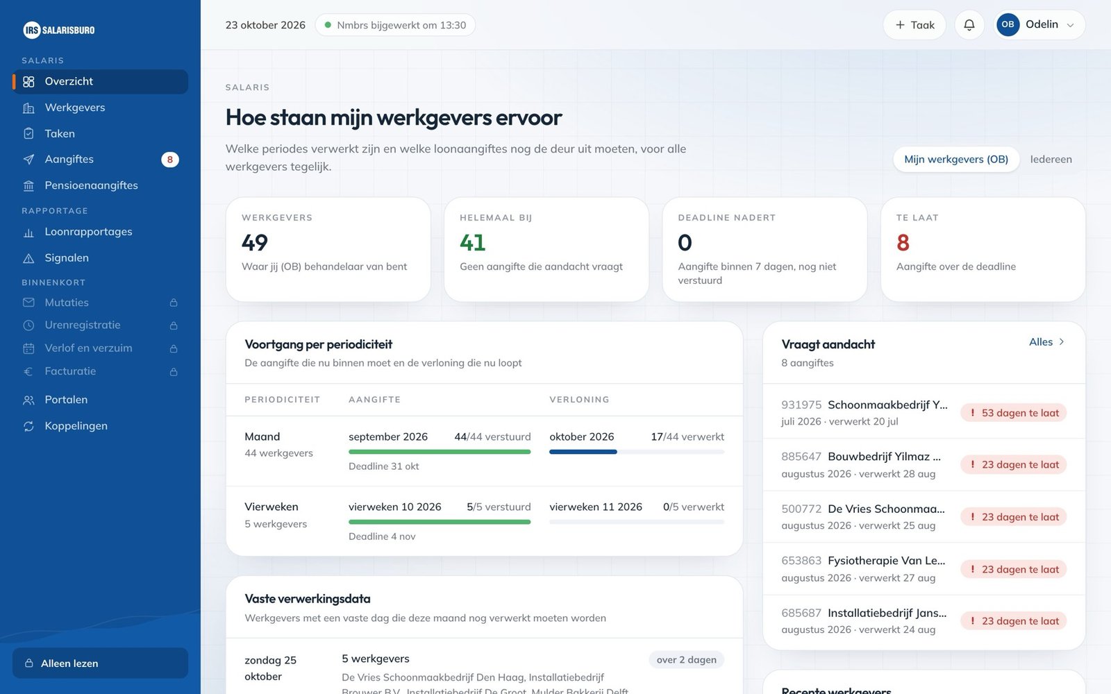
Task: Click the Maand 44 werkgevers row label
Action: point(278,444)
